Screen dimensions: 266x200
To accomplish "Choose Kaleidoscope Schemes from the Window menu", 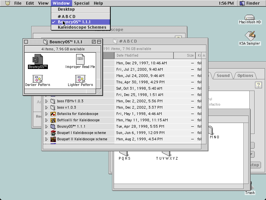I will (x=81, y=27).
